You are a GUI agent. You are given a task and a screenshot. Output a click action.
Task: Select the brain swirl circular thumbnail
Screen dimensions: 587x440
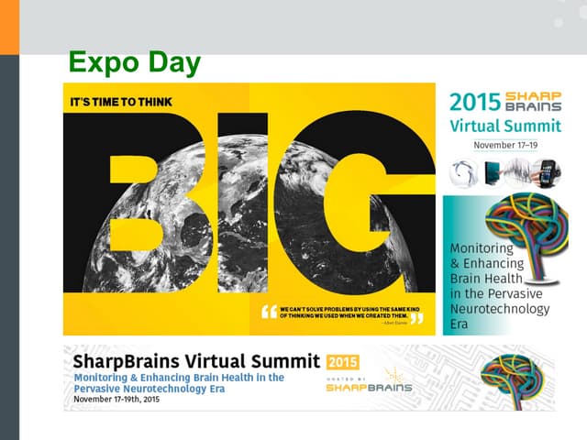click(462, 172)
